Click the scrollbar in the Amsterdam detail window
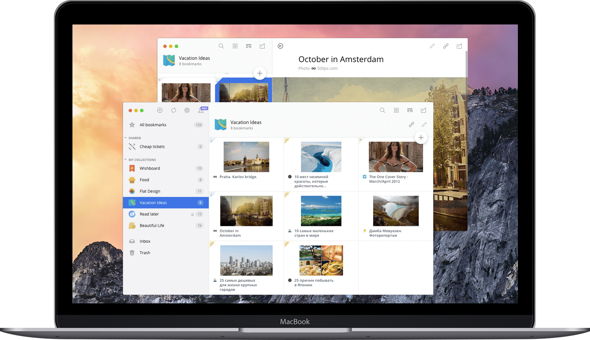 (466, 64)
